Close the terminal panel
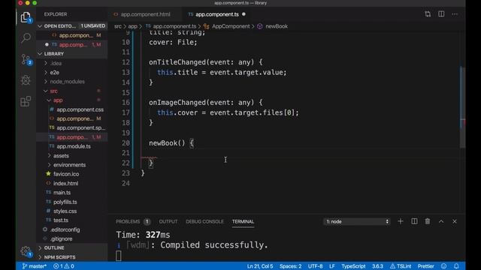The image size is (481, 270). [455, 222]
